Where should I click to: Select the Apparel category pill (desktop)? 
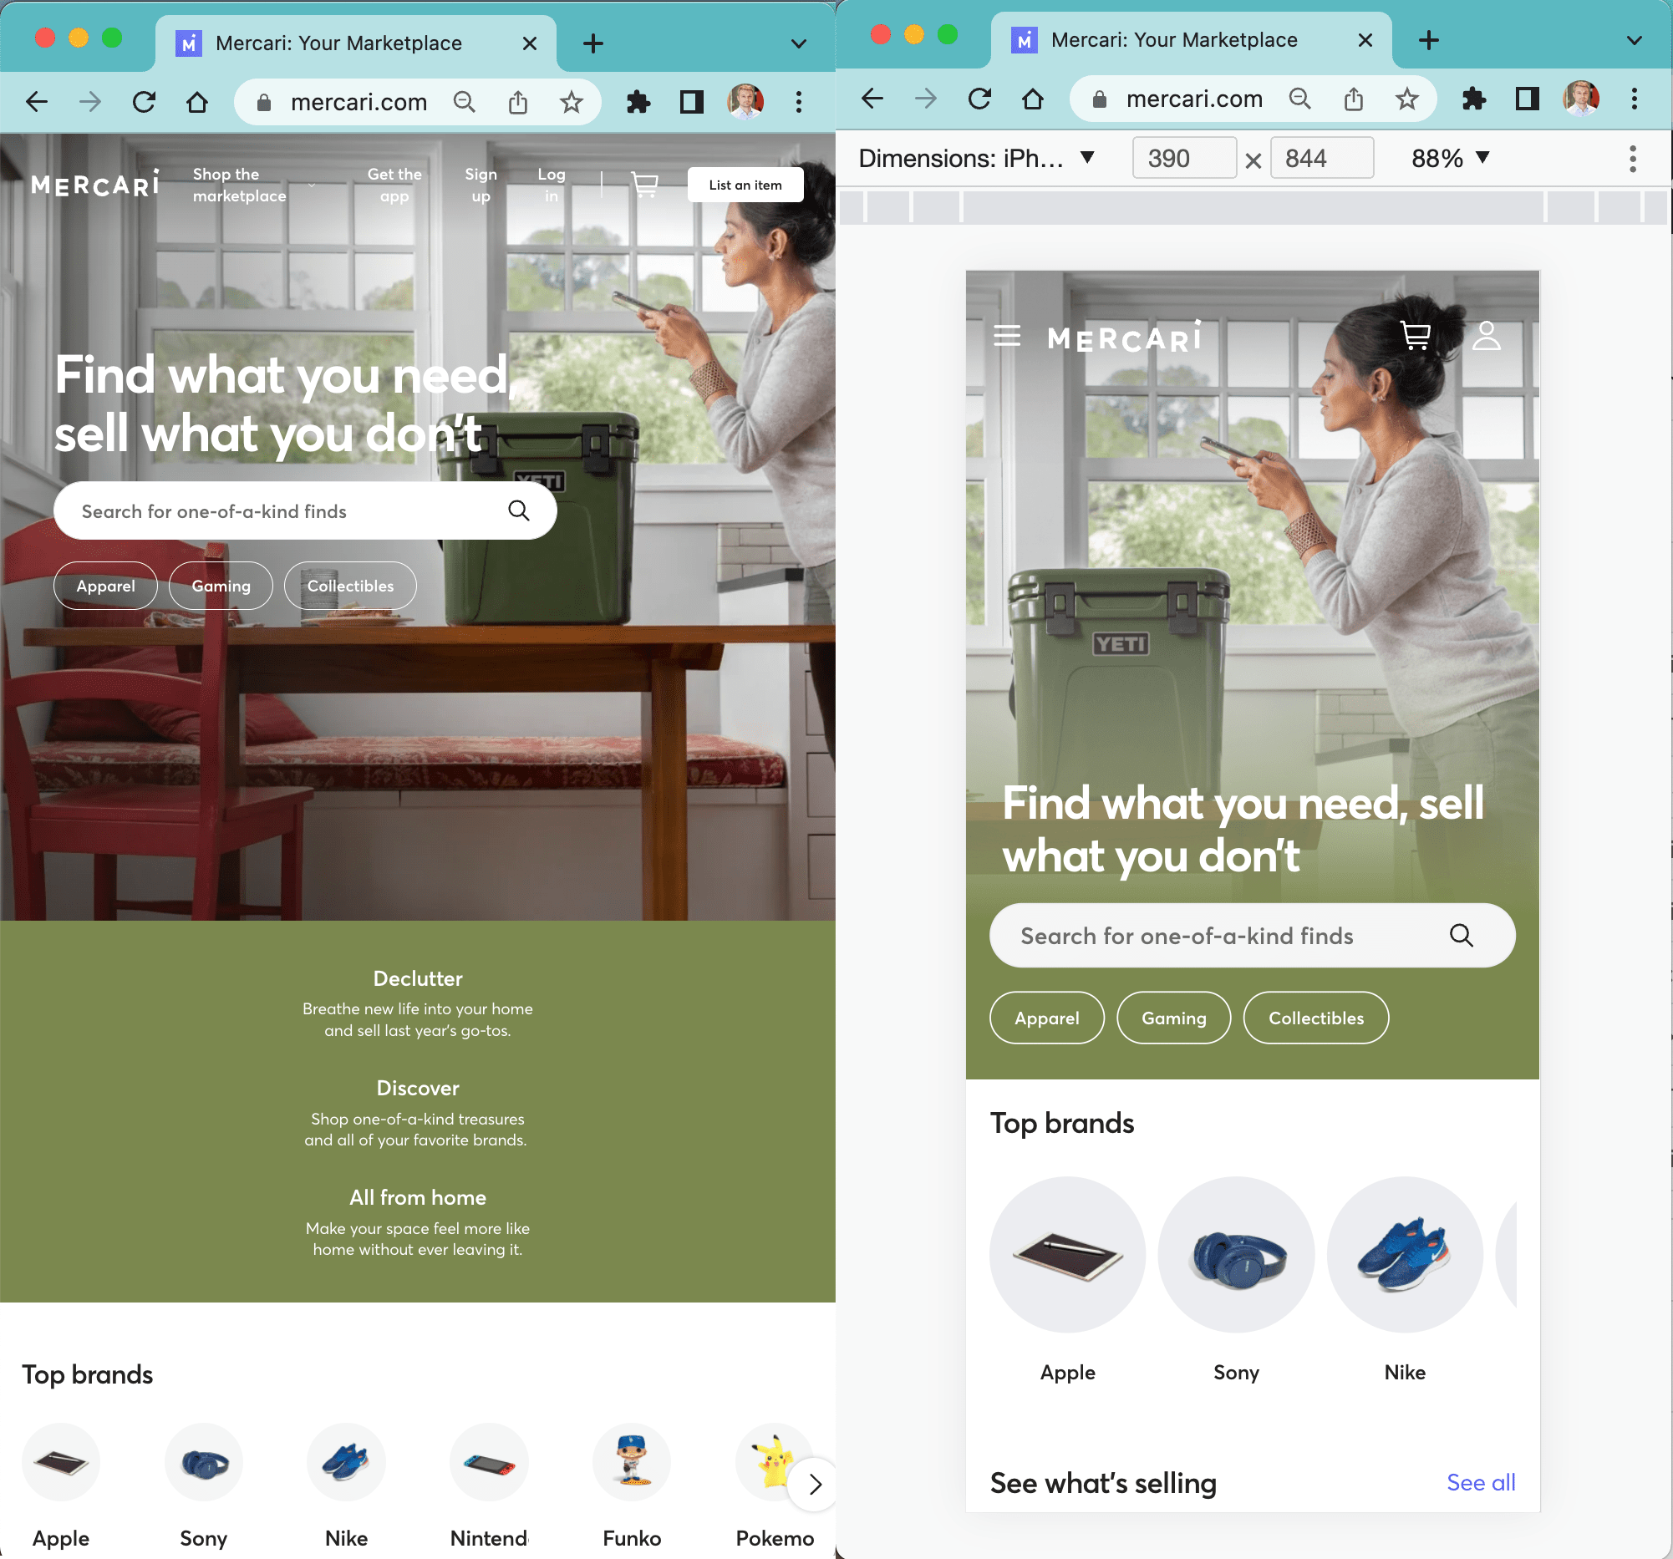(x=105, y=587)
